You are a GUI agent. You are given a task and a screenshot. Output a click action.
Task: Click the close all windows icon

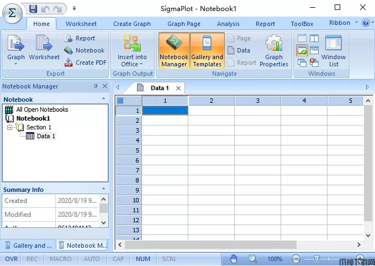click(314, 62)
